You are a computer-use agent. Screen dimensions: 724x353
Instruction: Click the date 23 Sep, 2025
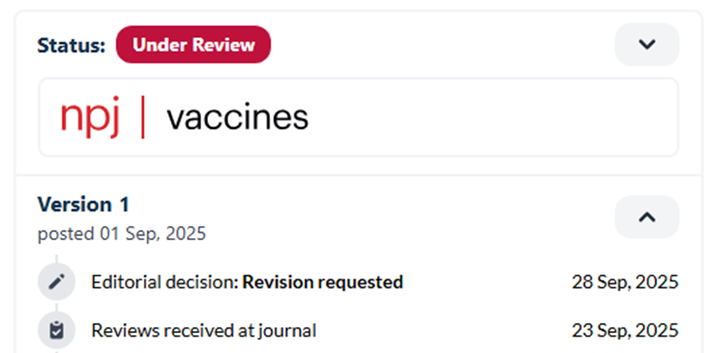[x=625, y=330]
